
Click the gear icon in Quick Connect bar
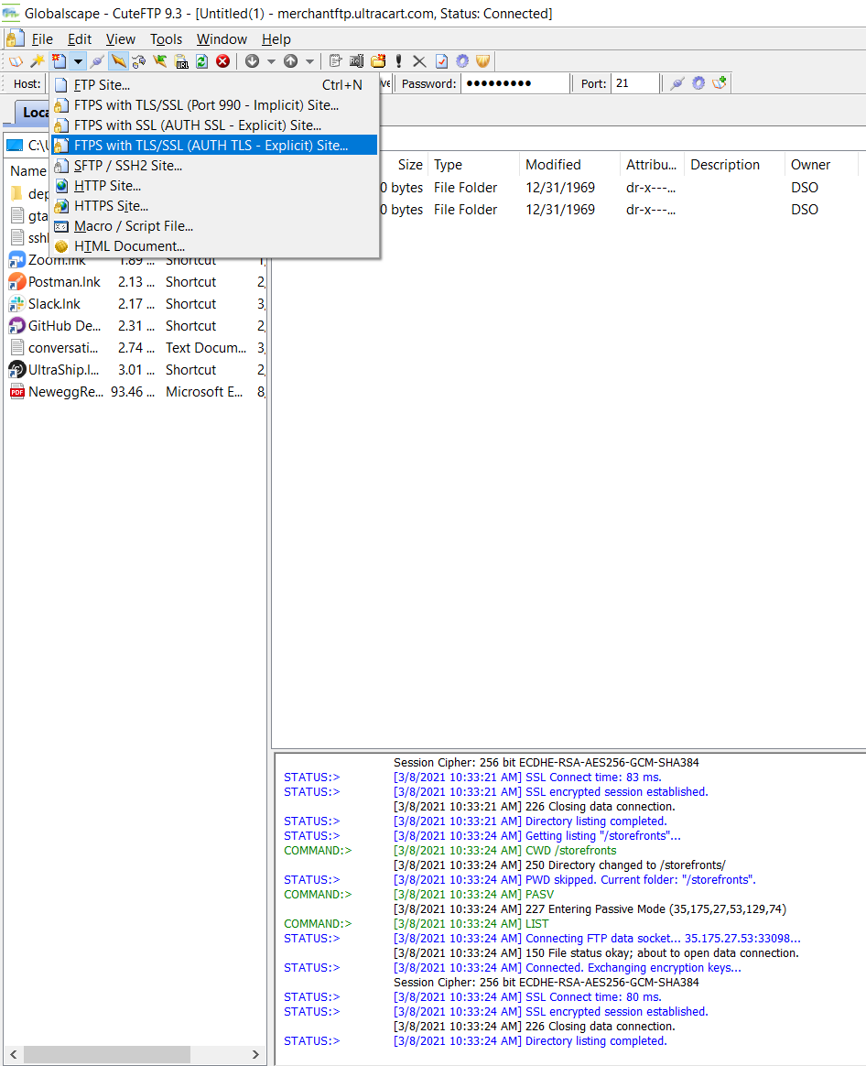point(698,83)
